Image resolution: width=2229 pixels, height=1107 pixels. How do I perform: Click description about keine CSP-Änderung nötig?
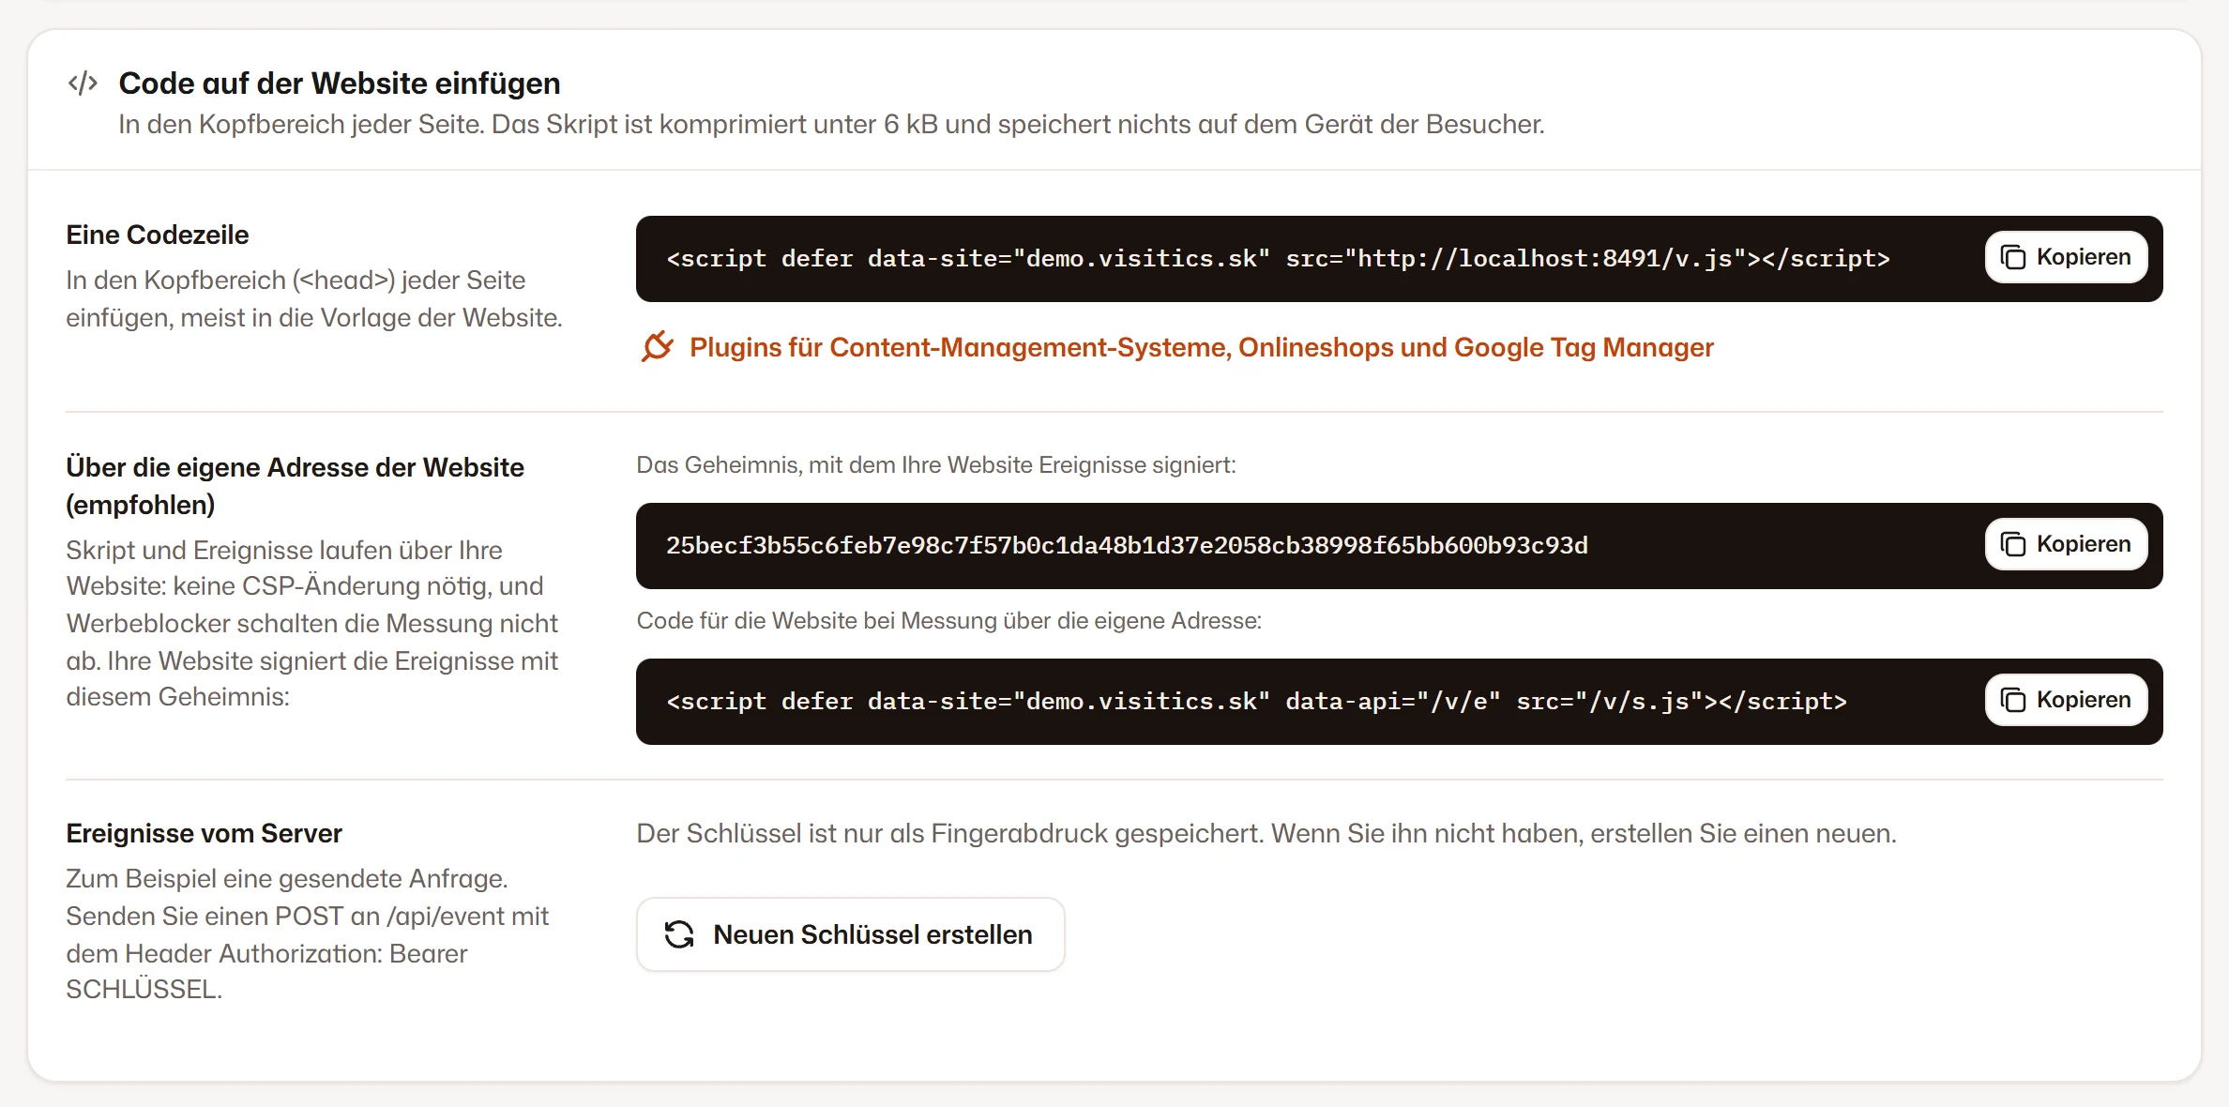(311, 623)
